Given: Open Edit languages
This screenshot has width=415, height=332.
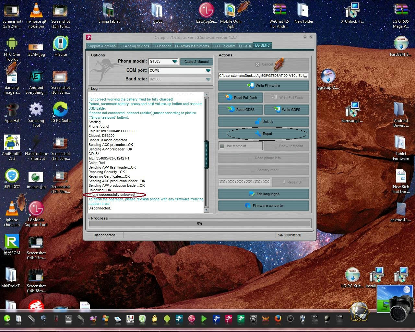Looking at the screenshot, I should 263,194.
